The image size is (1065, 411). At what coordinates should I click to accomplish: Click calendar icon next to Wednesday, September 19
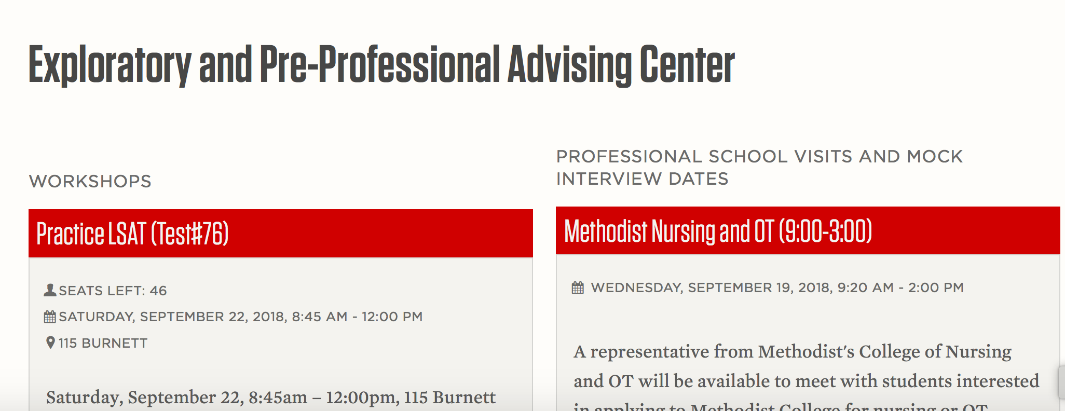tap(578, 287)
